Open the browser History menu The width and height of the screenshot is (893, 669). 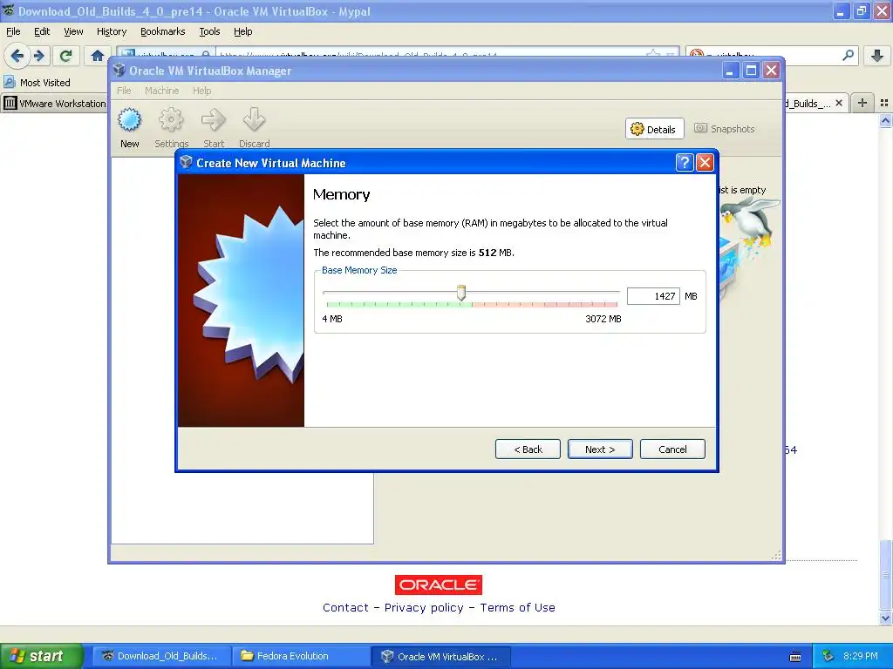coord(111,31)
